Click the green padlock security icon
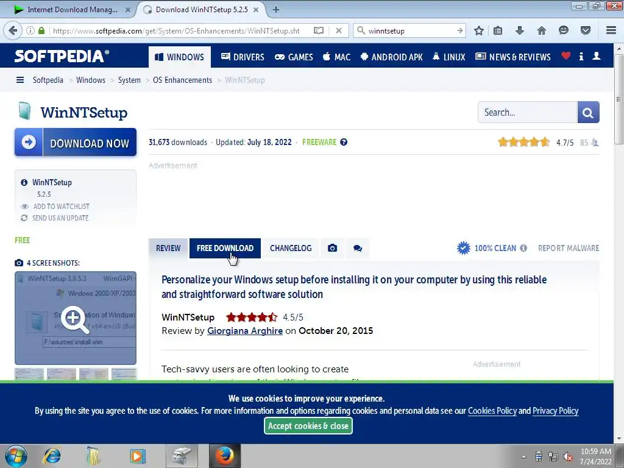Image resolution: width=624 pixels, height=468 pixels. coord(41,30)
